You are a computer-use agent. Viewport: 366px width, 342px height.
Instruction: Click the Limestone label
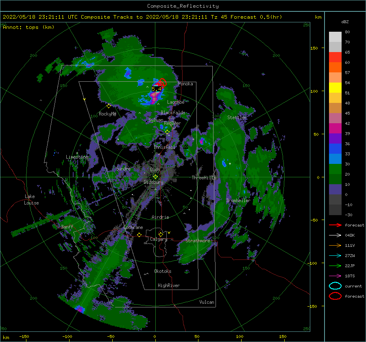coord(77,157)
